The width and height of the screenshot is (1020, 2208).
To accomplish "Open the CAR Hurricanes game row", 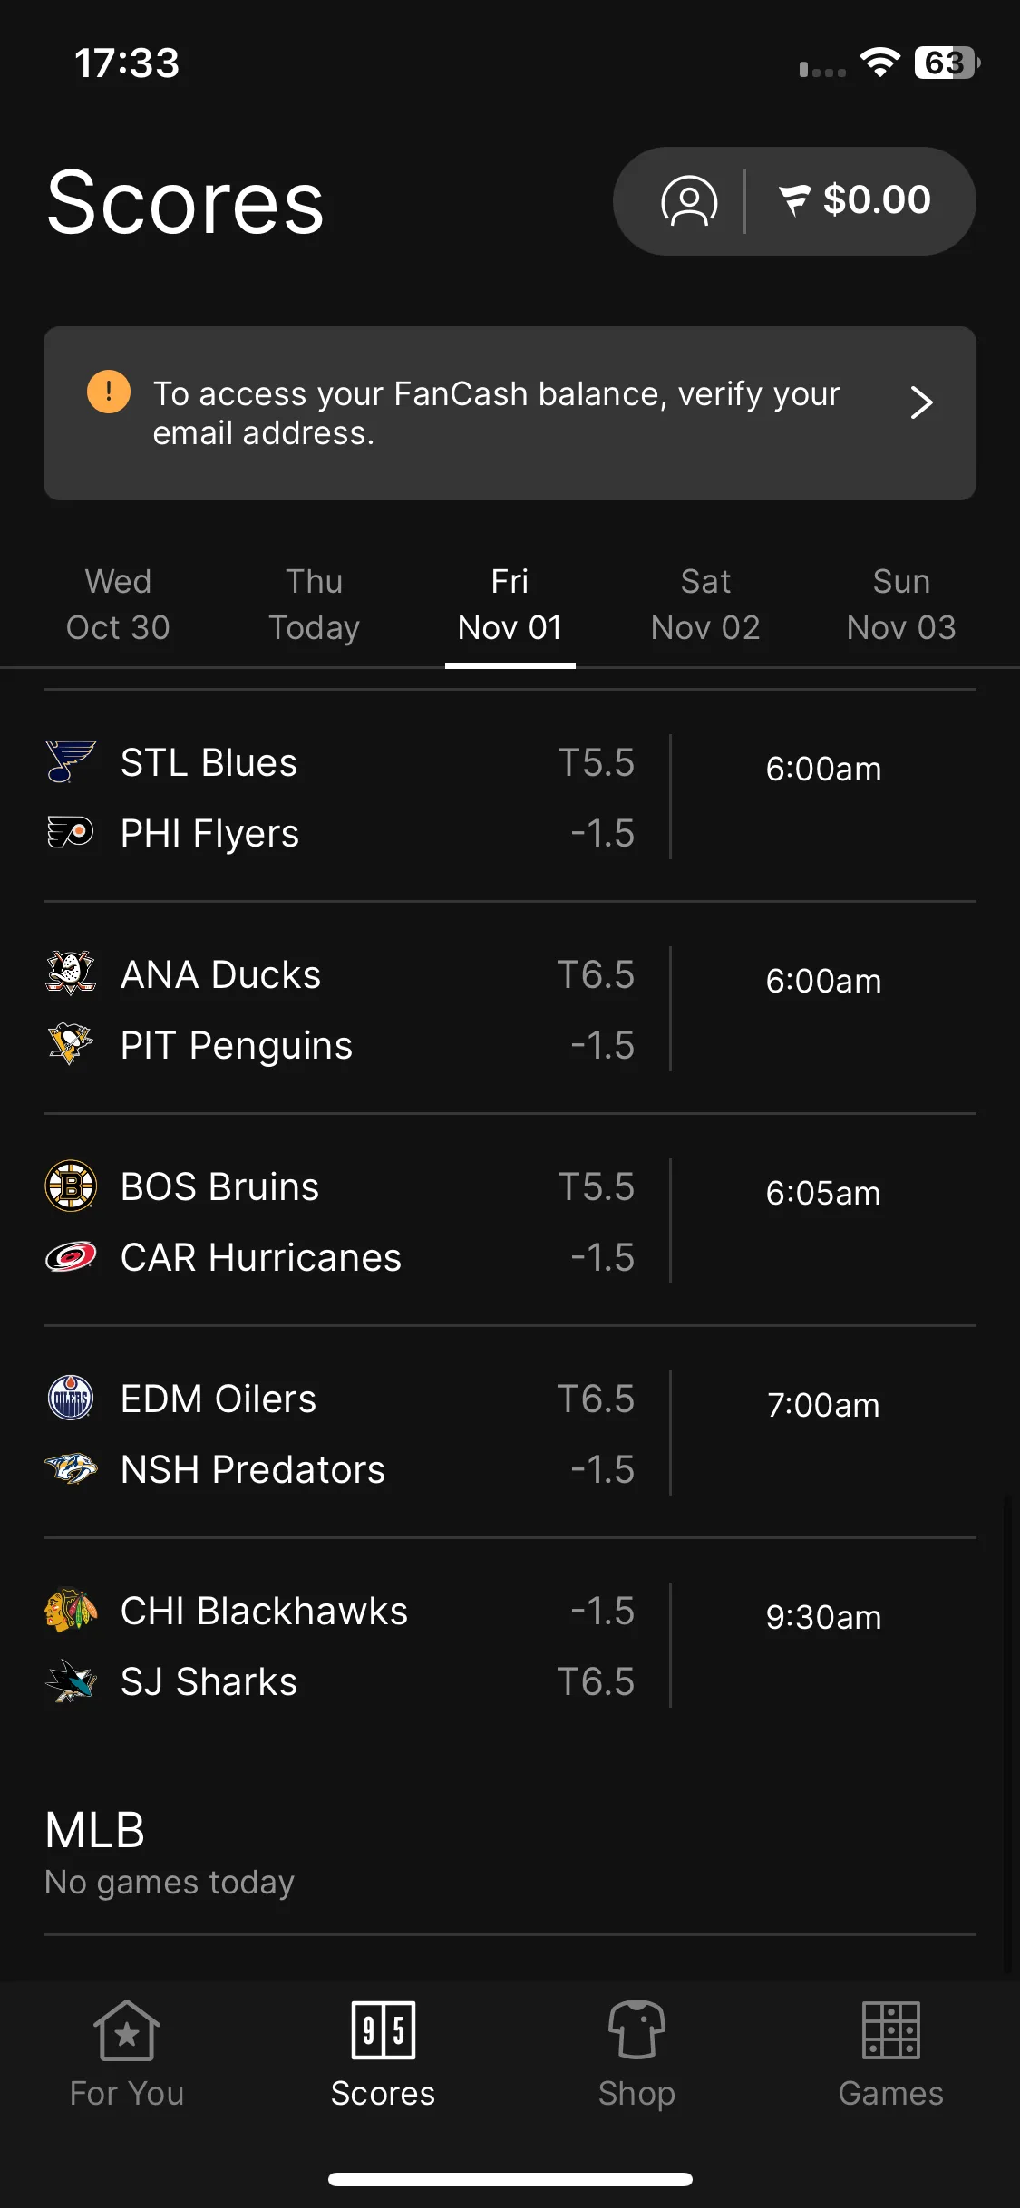I will 510,1221.
